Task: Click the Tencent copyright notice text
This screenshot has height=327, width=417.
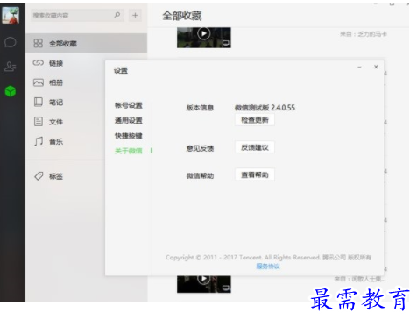Action: pyautogui.click(x=268, y=258)
